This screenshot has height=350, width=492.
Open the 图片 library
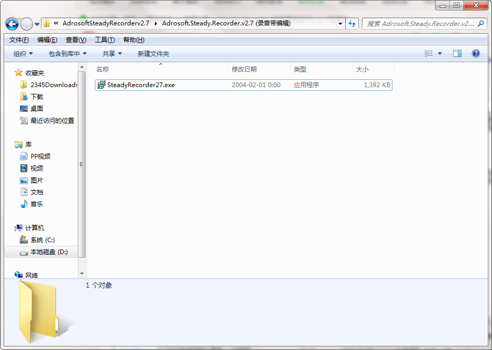point(37,180)
